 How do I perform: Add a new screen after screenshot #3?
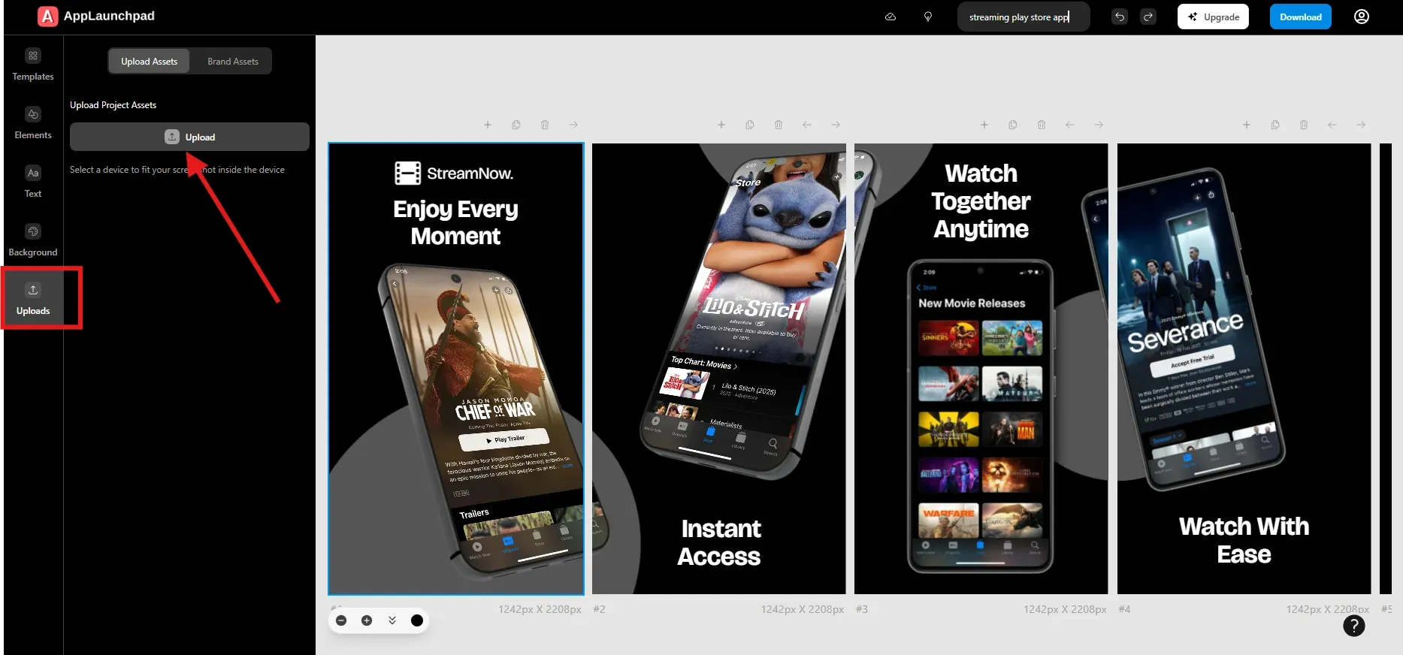pyautogui.click(x=984, y=125)
